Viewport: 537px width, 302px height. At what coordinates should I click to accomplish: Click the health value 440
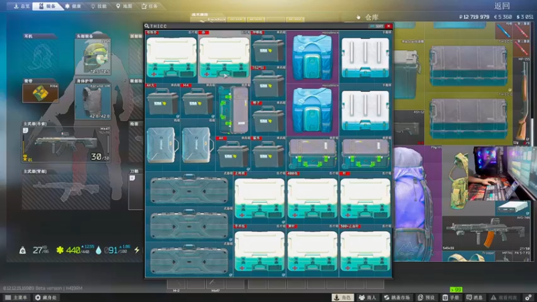[73, 250]
